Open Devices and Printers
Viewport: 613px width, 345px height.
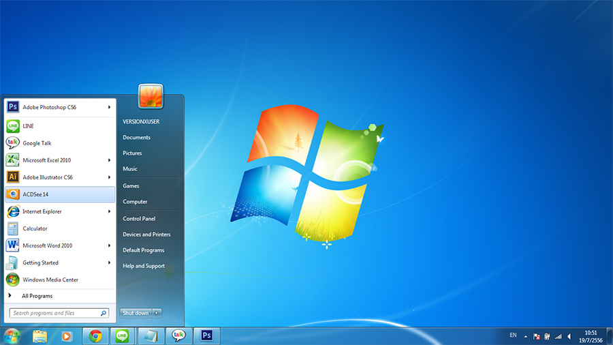(146, 235)
